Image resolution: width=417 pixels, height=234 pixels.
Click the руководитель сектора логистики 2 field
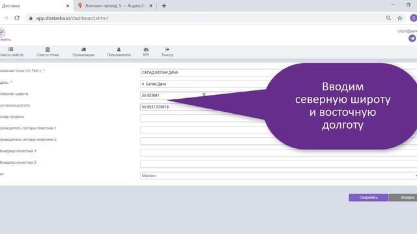click(278, 141)
